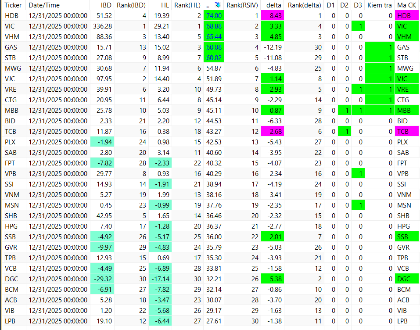Image resolution: width=420 pixels, height=330 pixels.
Task: Select LPB in the Ticker column
Action: 10,321
